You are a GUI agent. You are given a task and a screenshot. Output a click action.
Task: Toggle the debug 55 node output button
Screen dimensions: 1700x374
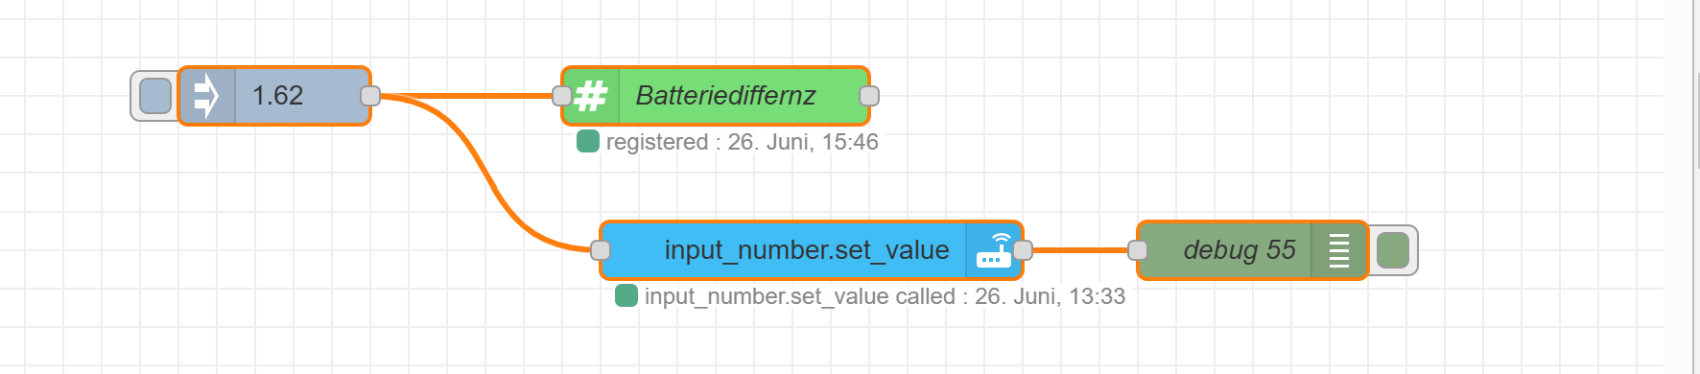(1393, 250)
